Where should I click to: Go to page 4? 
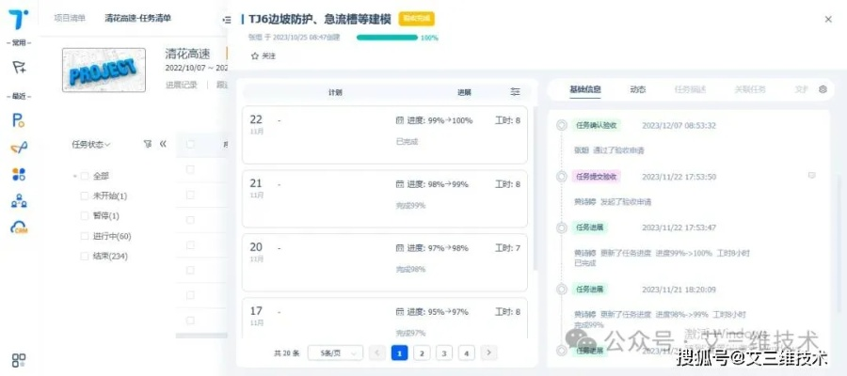pos(466,353)
